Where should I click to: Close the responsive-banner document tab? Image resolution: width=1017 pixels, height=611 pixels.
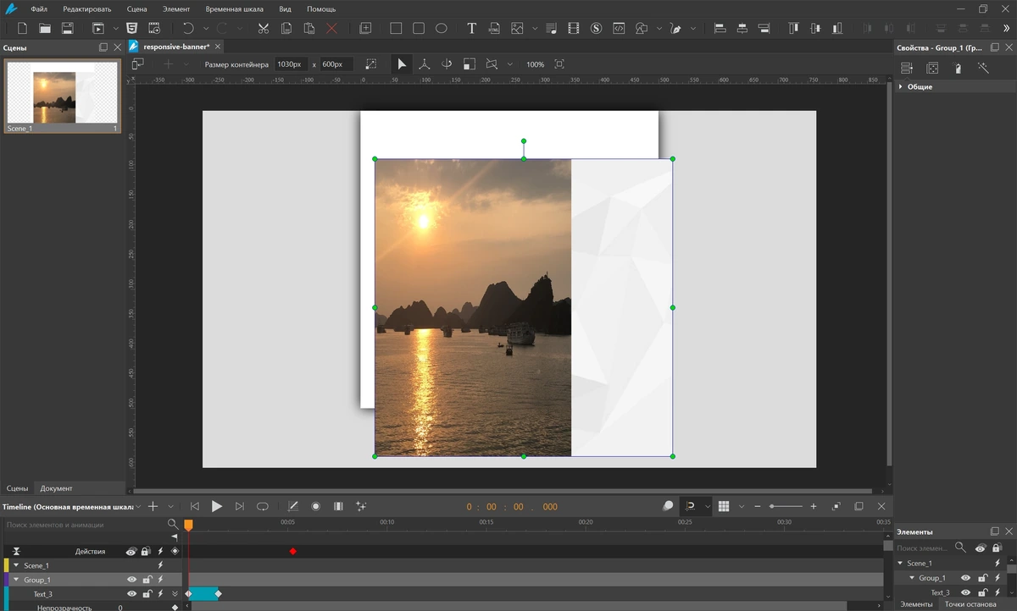(218, 47)
